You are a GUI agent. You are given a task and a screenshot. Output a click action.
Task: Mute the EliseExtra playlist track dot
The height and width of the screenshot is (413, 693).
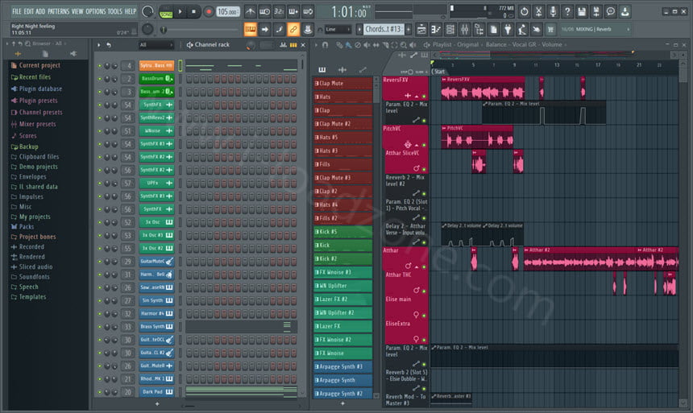424,340
